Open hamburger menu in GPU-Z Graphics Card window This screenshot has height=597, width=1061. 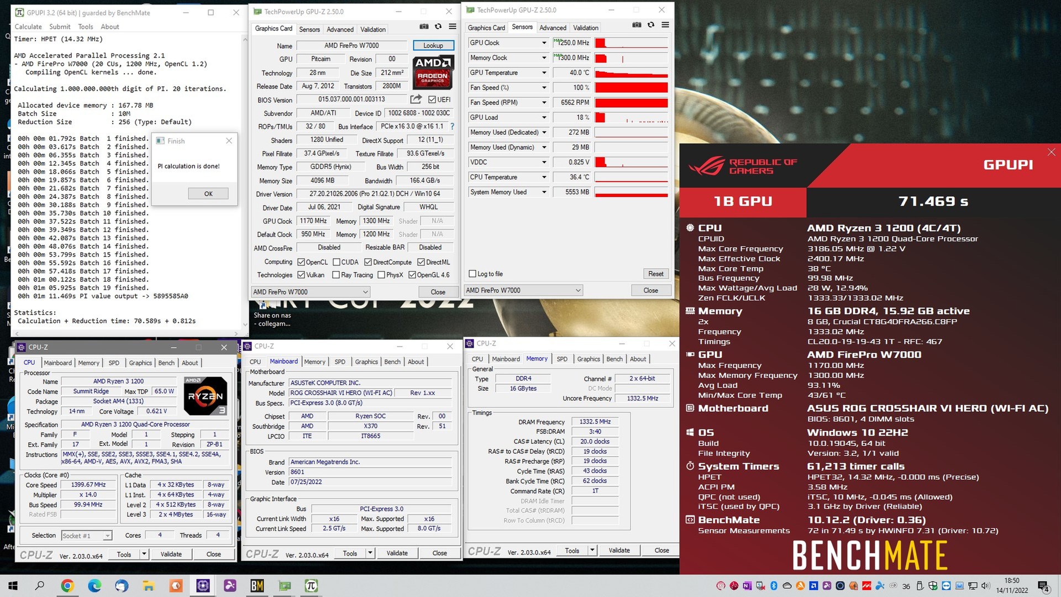click(x=453, y=27)
